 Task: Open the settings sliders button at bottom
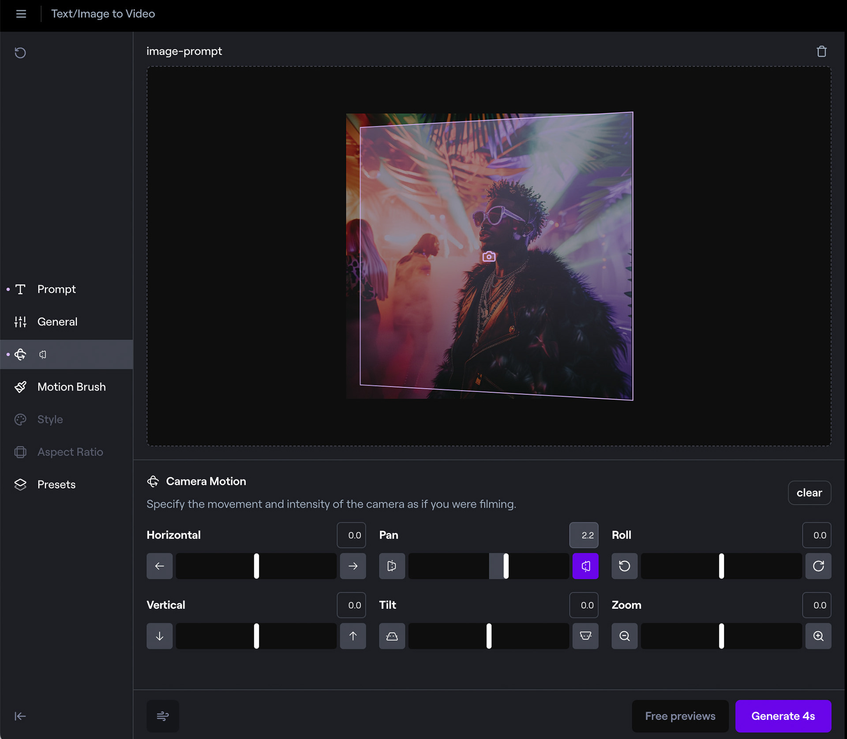(x=163, y=716)
